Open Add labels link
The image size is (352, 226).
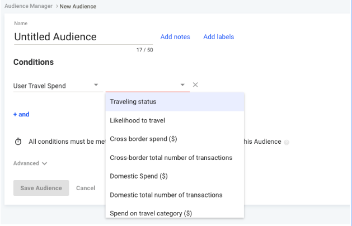219,37
